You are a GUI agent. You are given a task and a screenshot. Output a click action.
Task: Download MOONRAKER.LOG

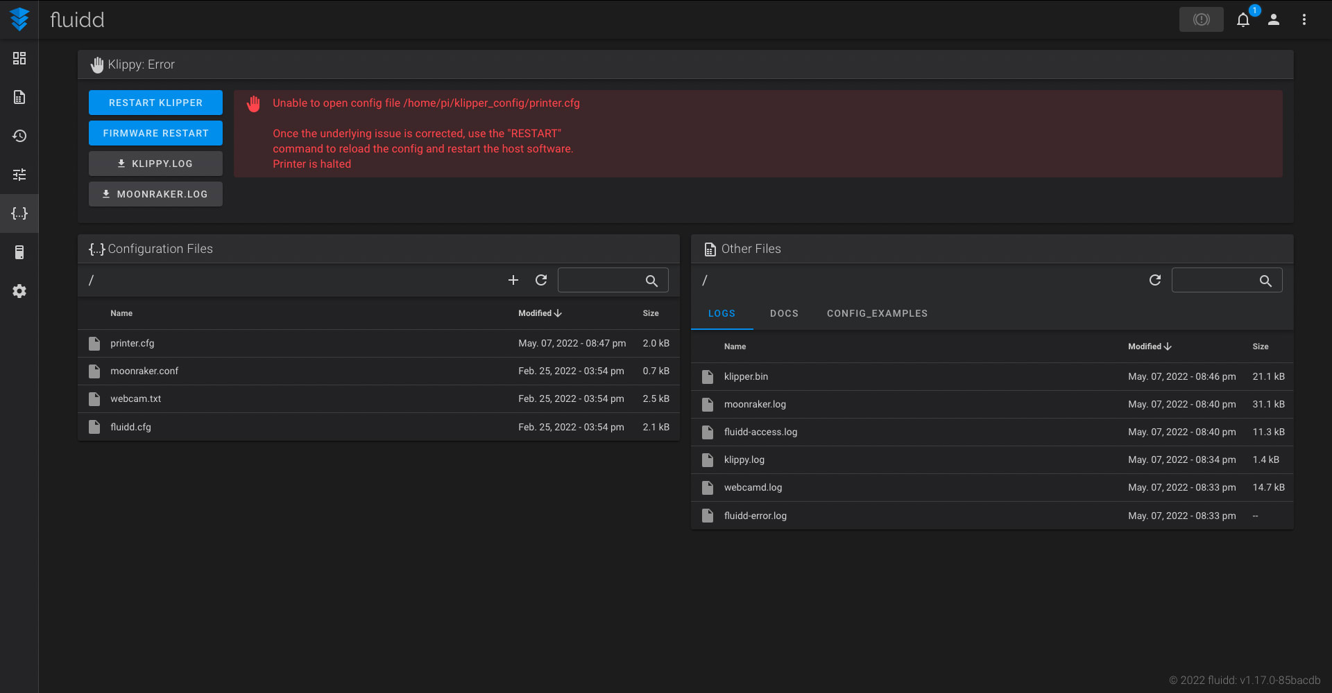(x=155, y=194)
